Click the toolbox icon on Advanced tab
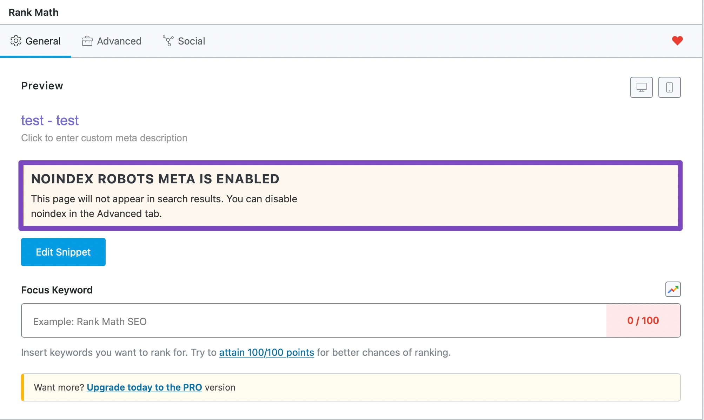This screenshot has height=420, width=704. click(87, 41)
